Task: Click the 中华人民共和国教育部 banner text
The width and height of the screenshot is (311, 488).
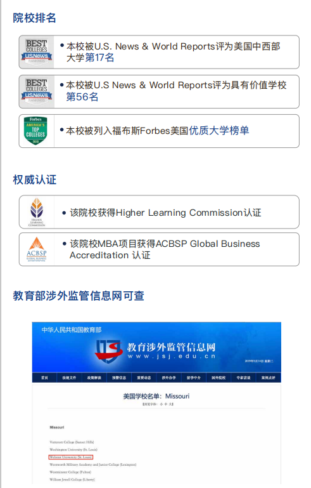Action: [x=72, y=330]
